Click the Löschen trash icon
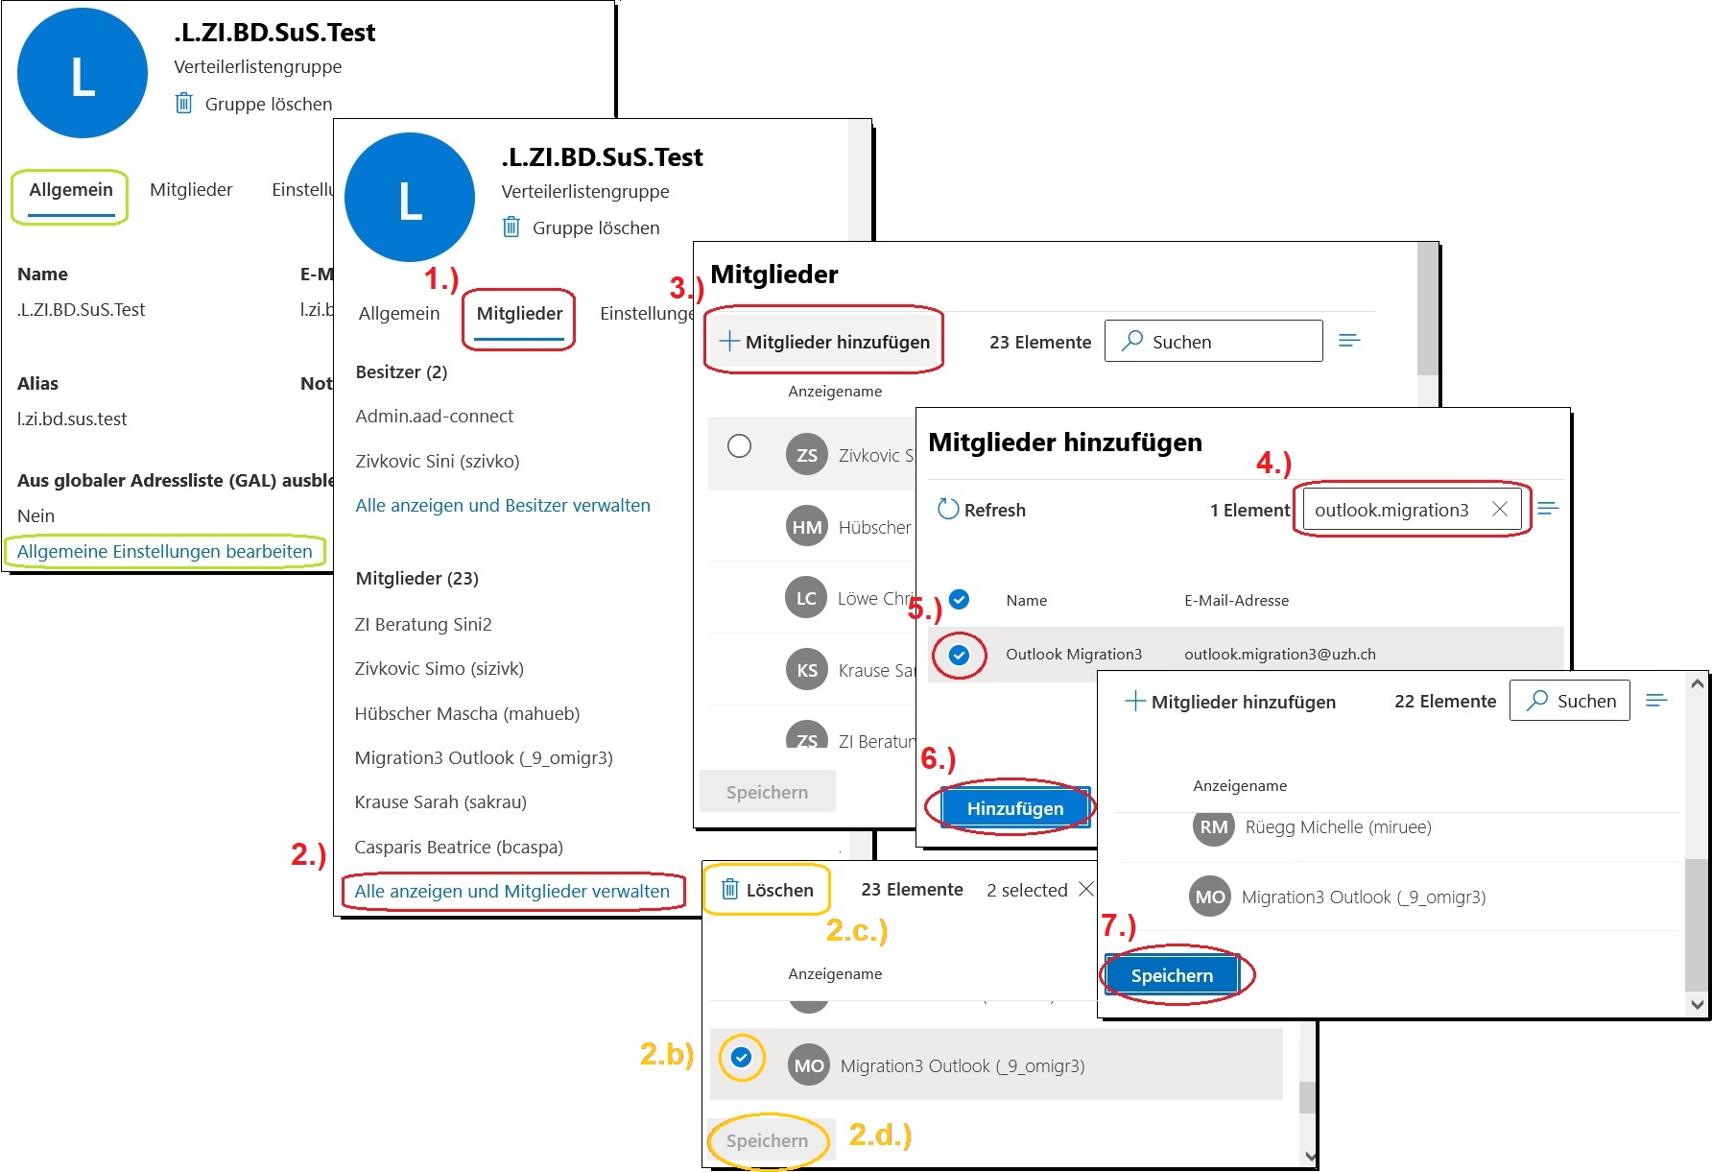This screenshot has height=1172, width=1712. [x=732, y=890]
